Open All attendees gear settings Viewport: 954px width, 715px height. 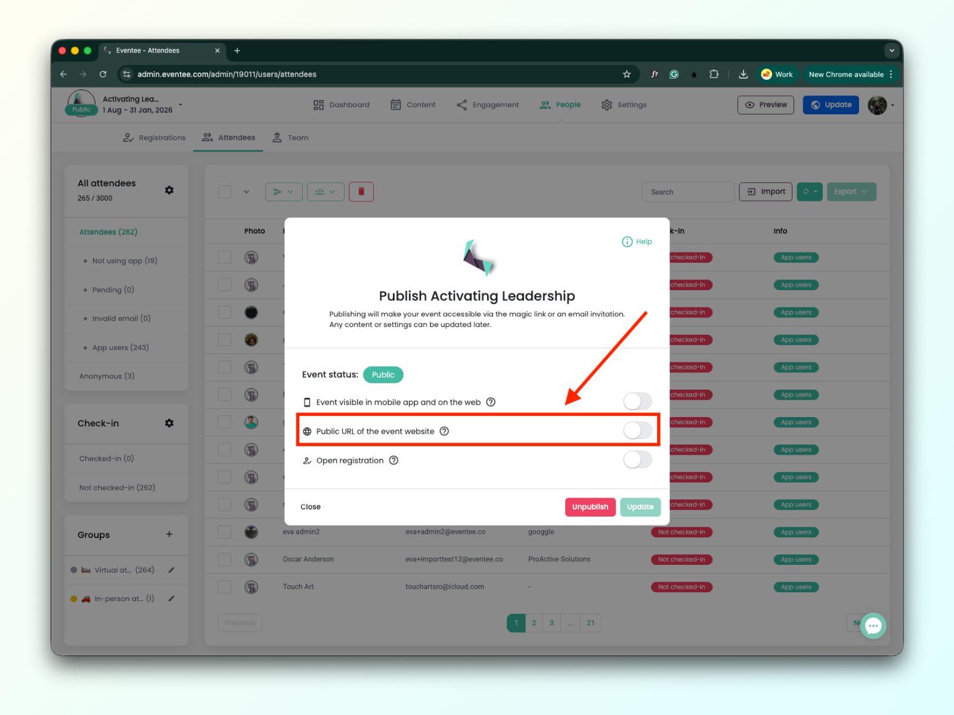[169, 190]
